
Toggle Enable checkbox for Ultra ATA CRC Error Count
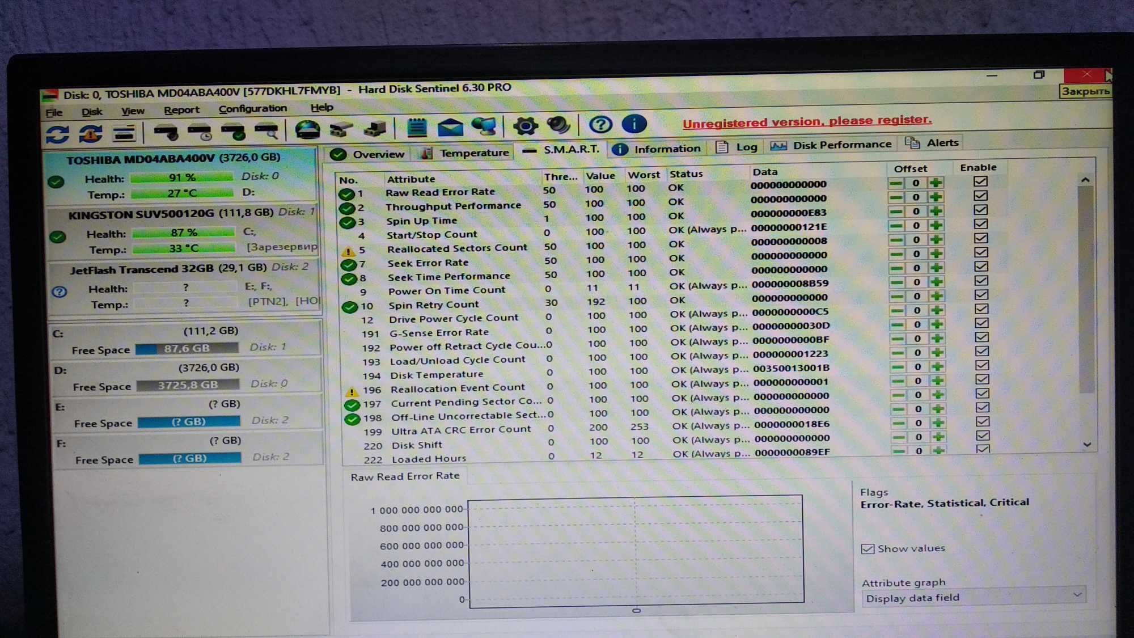coord(983,422)
